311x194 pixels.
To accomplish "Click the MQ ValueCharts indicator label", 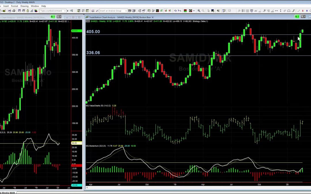I will (x=98, y=106).
